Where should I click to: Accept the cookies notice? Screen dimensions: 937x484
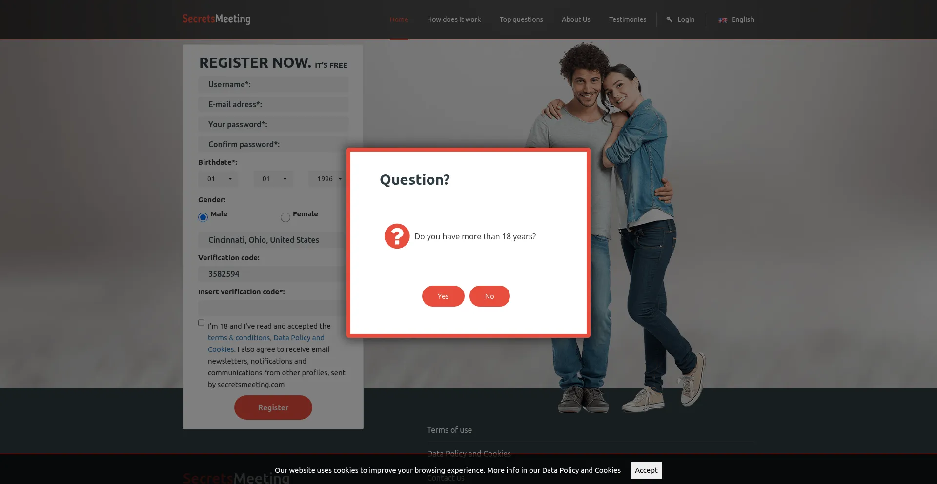646,470
